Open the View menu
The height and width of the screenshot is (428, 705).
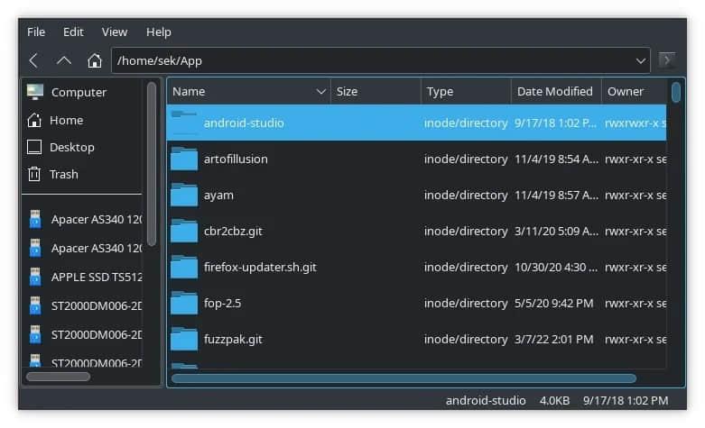[x=115, y=32]
